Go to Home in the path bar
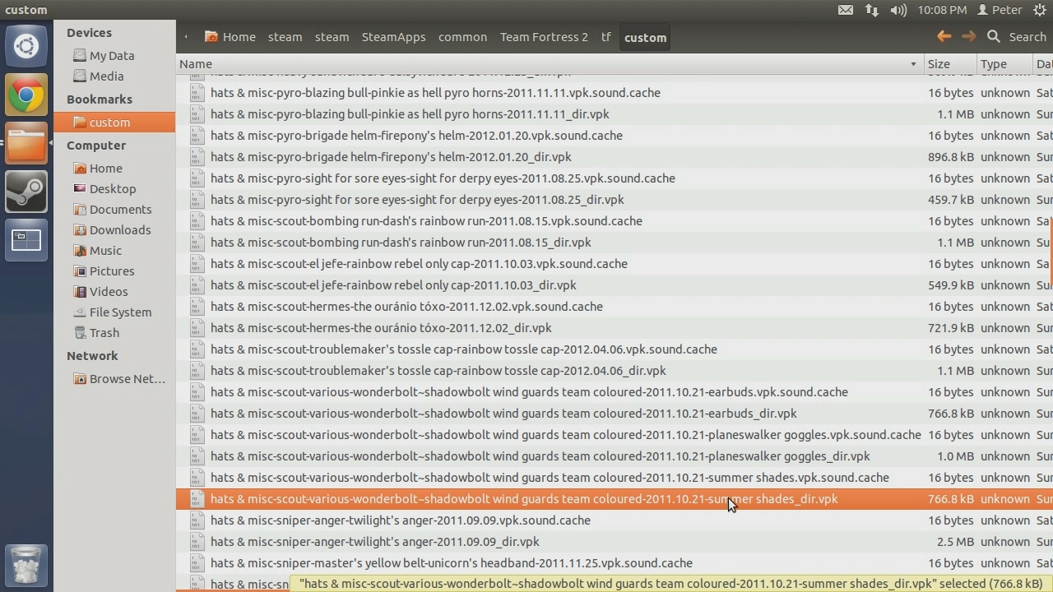 [x=230, y=37]
